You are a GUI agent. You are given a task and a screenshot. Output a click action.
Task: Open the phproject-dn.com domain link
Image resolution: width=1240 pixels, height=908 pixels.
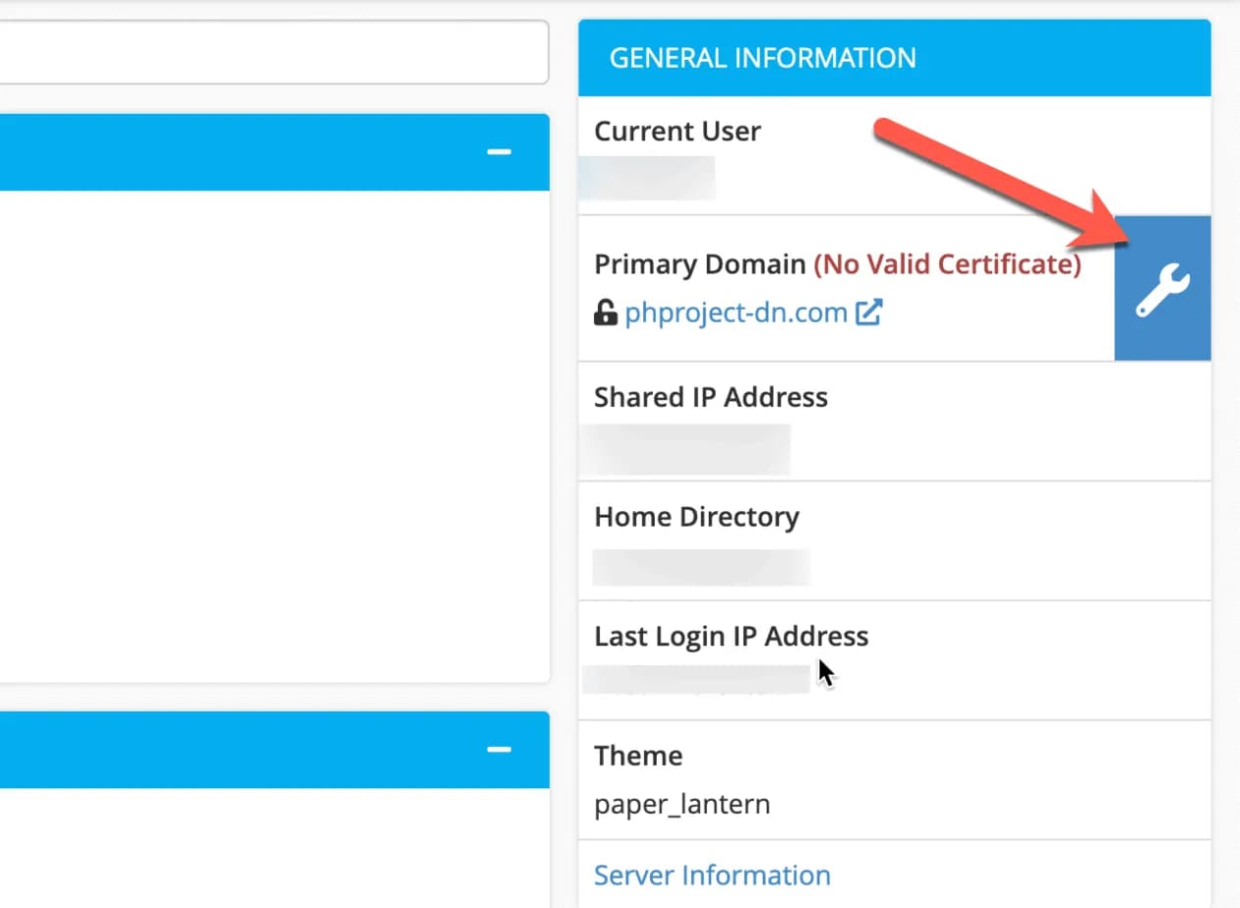[736, 313]
